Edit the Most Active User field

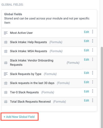[86, 32]
